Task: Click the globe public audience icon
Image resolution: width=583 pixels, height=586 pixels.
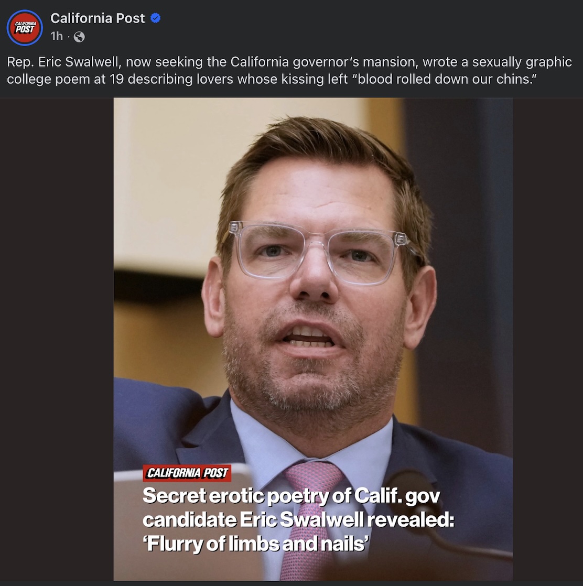Action: (x=79, y=37)
